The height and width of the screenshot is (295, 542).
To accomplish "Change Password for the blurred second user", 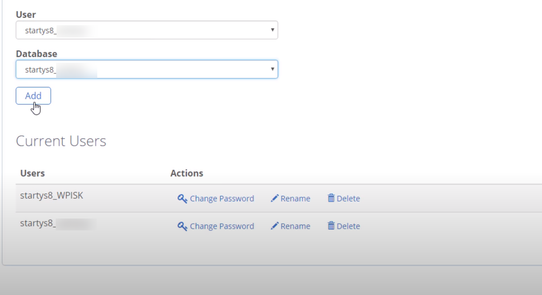I will pos(216,226).
